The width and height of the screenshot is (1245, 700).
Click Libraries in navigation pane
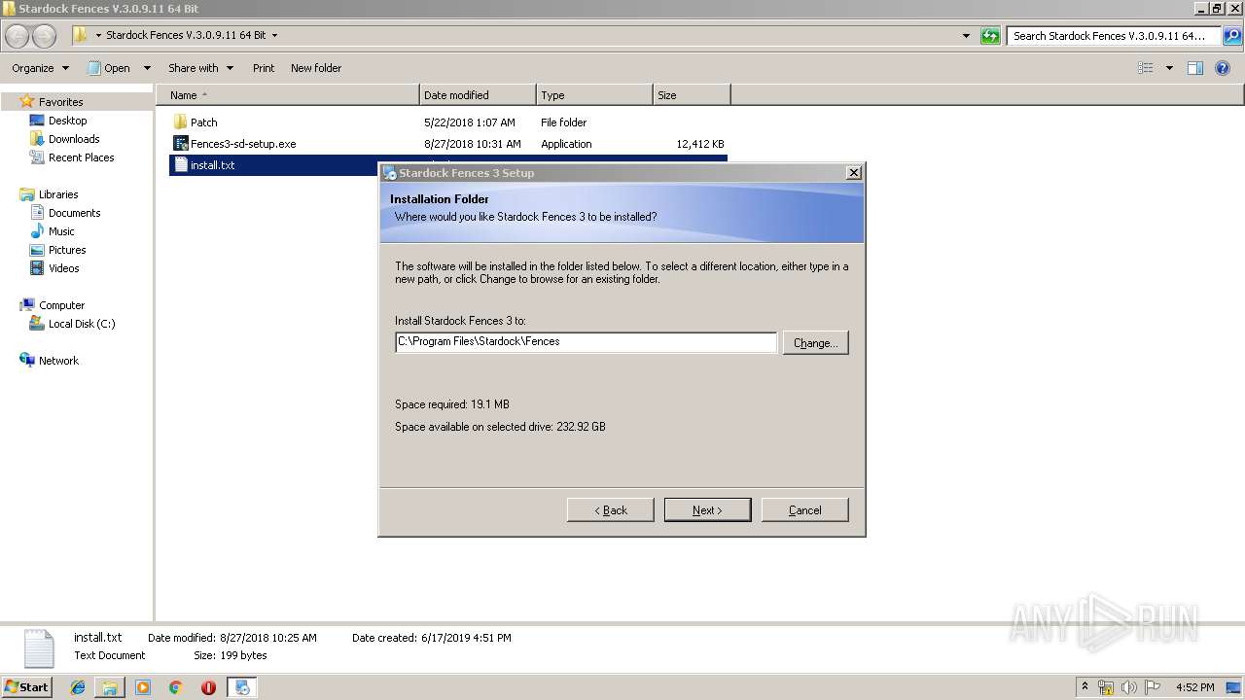pos(58,194)
